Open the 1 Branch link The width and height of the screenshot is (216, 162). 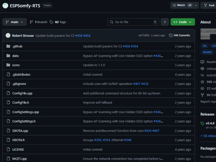(x=39, y=22)
